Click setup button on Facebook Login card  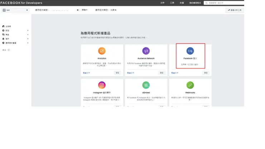[x=206, y=73]
